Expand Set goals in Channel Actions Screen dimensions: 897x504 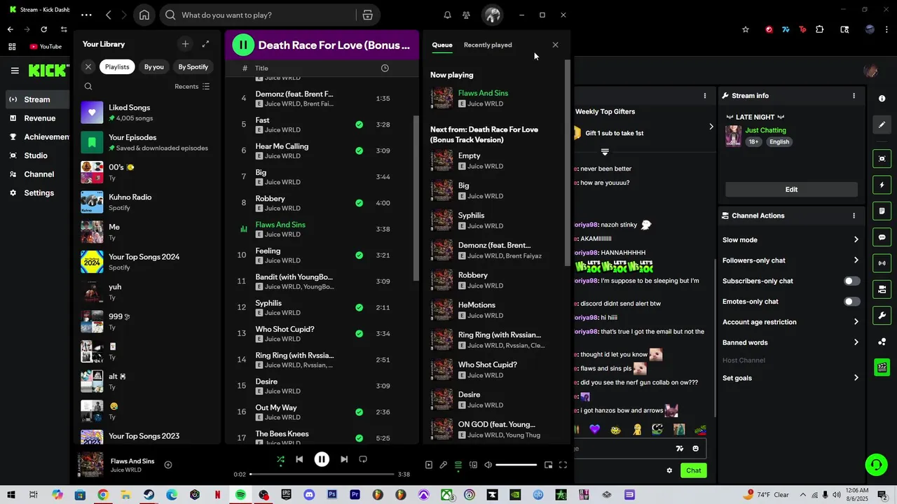[856, 378]
